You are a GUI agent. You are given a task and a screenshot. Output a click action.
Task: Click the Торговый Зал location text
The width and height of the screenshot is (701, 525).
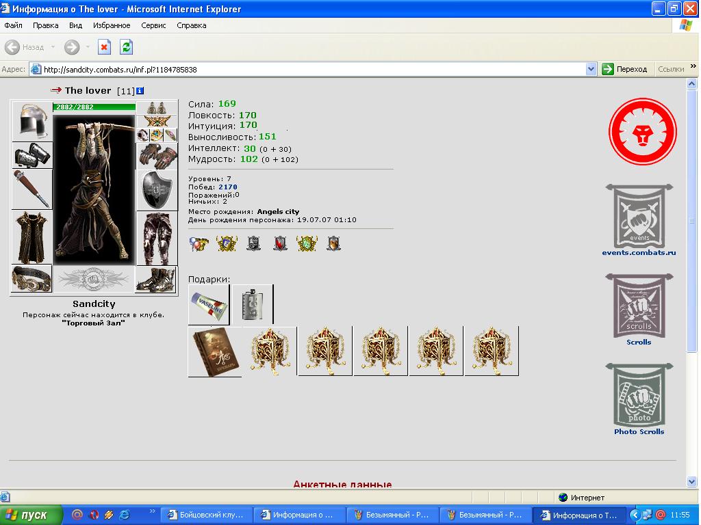(x=93, y=323)
